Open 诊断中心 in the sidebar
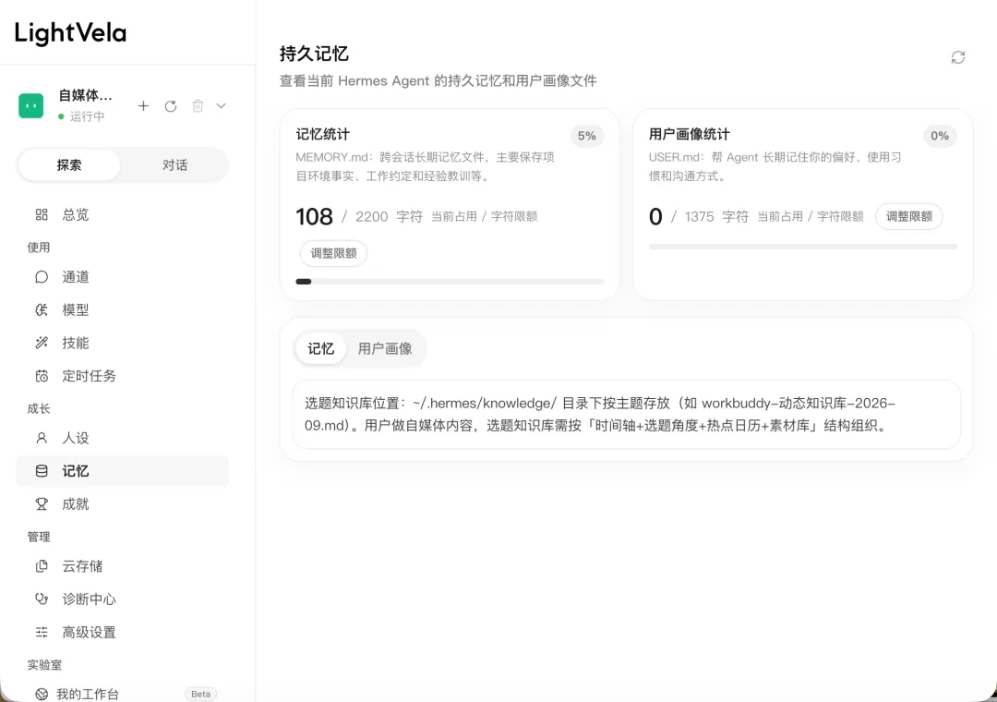Image resolution: width=997 pixels, height=702 pixels. tap(122, 599)
